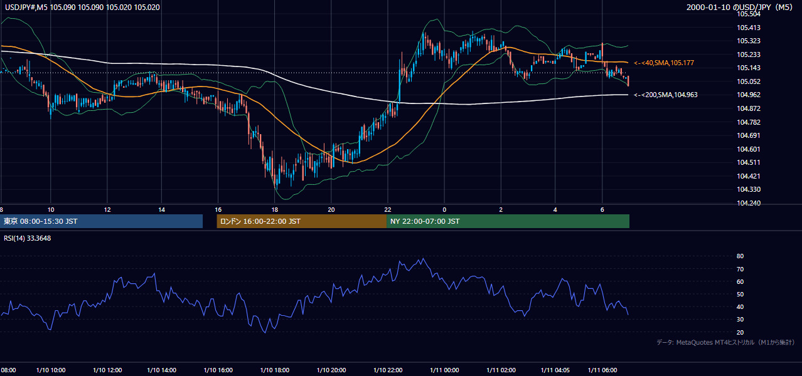Click RSI scale value 70
The image size is (802, 376).
(741, 269)
